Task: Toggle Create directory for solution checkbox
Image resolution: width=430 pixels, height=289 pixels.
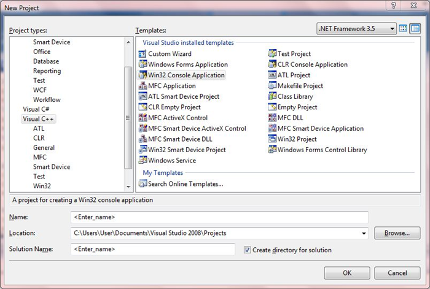Action: pyautogui.click(x=247, y=250)
